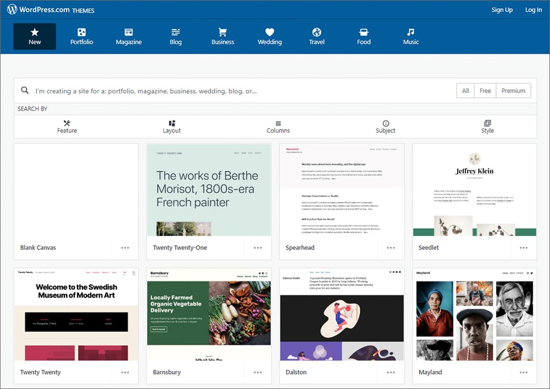Screen dimensions: 550x389
Task: Click the Sign Up link
Action: [x=502, y=10]
